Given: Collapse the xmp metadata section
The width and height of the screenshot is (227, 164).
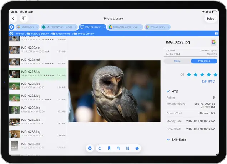Looking at the screenshot, I should (168, 91).
